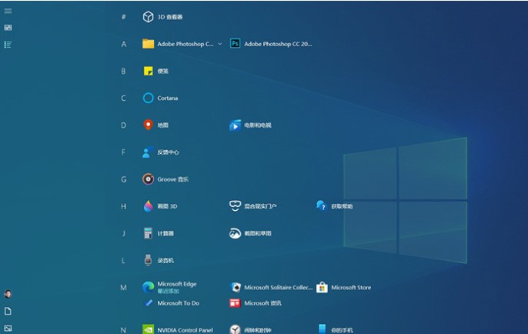Screen dimensions: 528x334
Task: Expand the Start menu hamburger button
Action: click(x=8, y=11)
